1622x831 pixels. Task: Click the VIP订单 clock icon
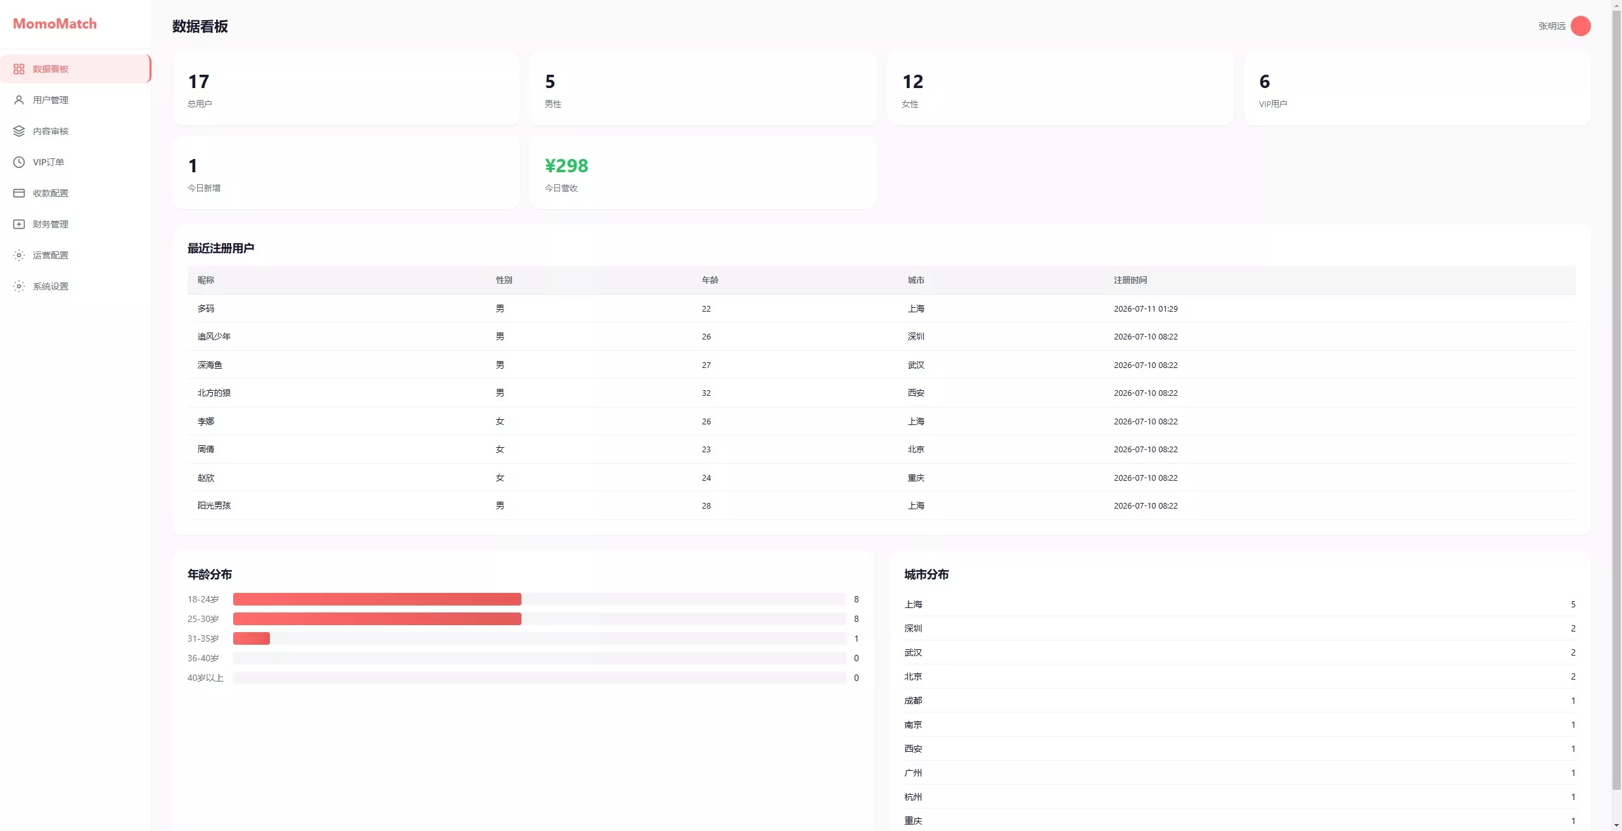[x=19, y=162]
